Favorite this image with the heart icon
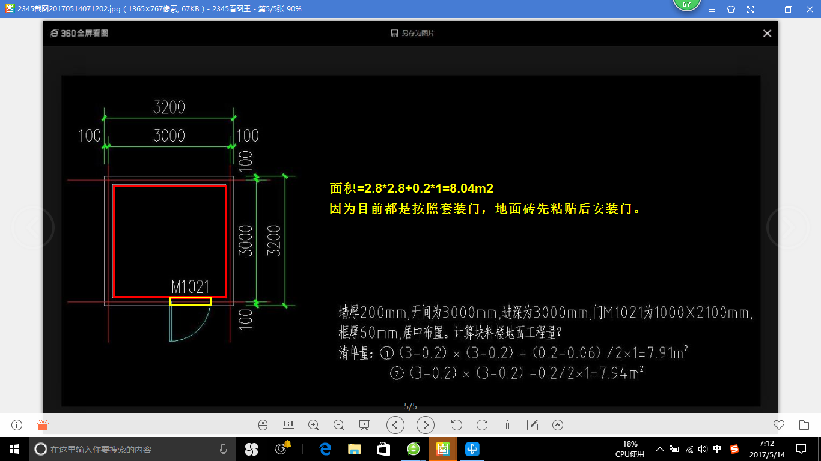The height and width of the screenshot is (461, 821). click(x=779, y=425)
